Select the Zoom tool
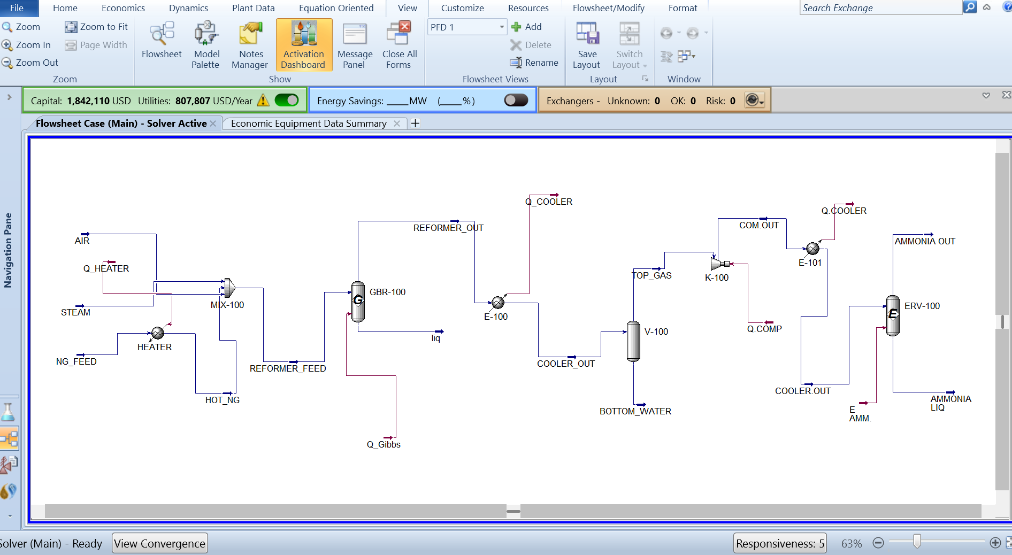1012x555 pixels. [x=21, y=27]
